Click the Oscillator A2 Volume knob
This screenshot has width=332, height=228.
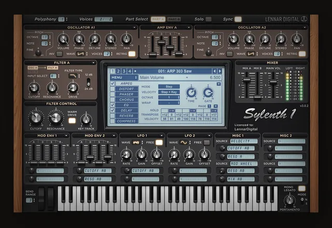[233, 39]
